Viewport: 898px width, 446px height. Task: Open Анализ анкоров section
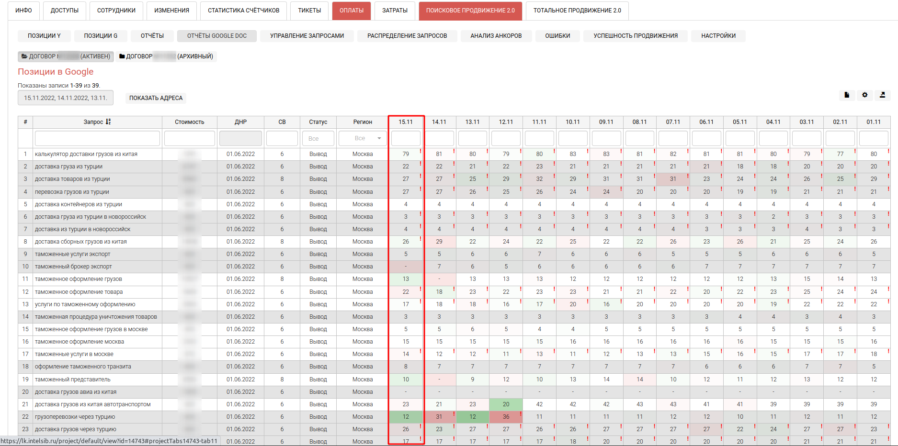pyautogui.click(x=496, y=36)
